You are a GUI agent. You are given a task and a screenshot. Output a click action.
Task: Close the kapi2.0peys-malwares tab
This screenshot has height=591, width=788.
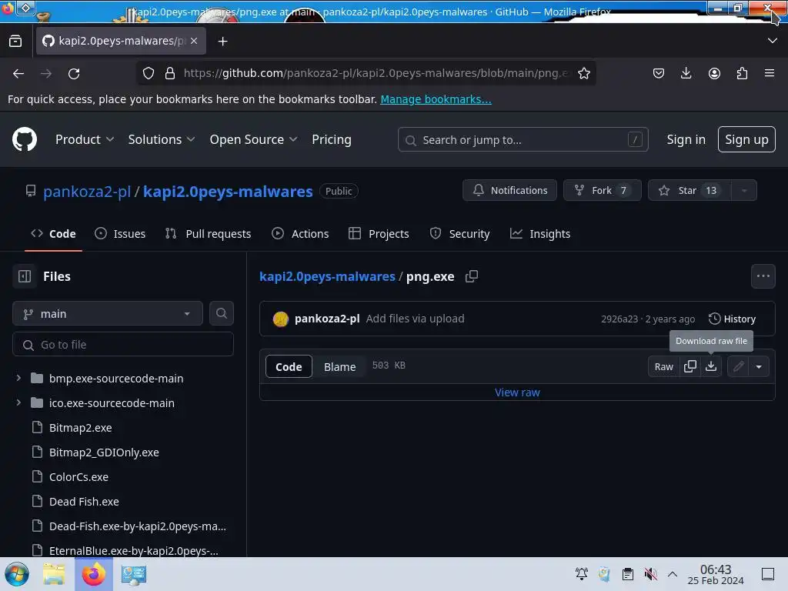click(194, 41)
